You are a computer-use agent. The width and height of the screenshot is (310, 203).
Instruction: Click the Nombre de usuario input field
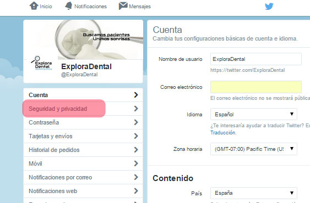[x=256, y=59]
